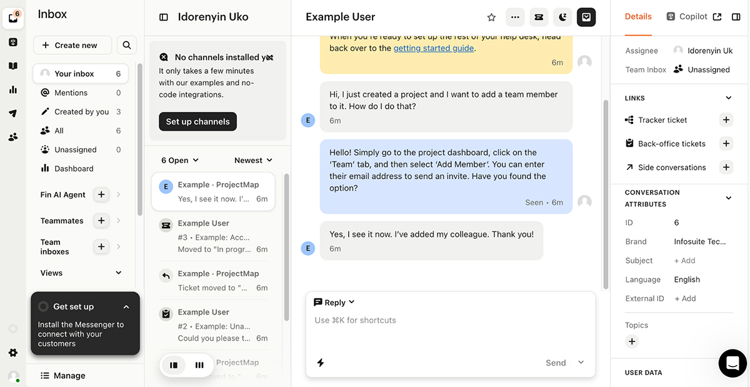750x387 pixels.
Task: Star the Example User conversation
Action: click(491, 18)
